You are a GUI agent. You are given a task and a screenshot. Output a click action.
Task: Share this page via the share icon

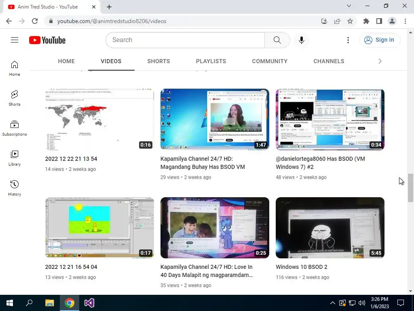[x=337, y=21]
